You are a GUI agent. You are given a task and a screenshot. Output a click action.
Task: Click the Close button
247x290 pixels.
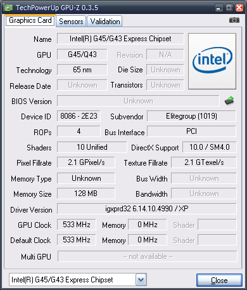(x=219, y=280)
